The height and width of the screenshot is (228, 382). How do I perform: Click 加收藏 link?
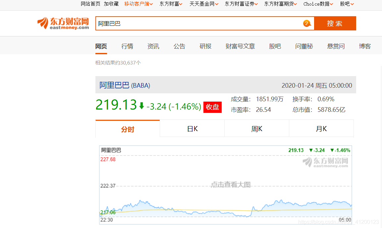point(111,4)
